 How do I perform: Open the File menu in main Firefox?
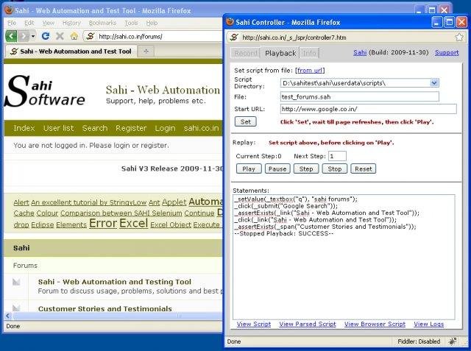point(12,23)
